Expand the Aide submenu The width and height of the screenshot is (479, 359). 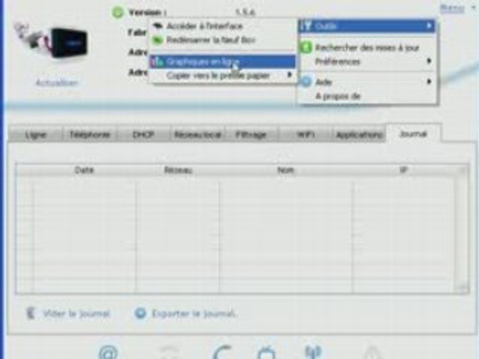pyautogui.click(x=367, y=82)
